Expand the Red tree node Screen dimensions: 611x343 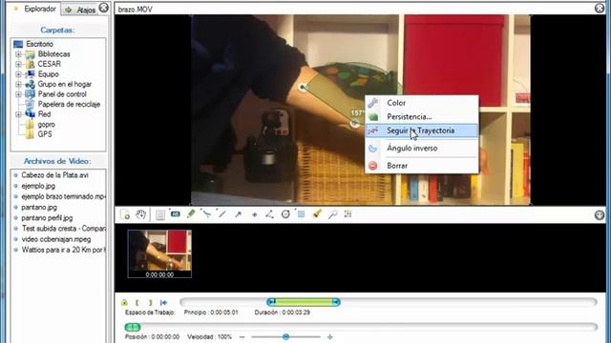click(18, 114)
